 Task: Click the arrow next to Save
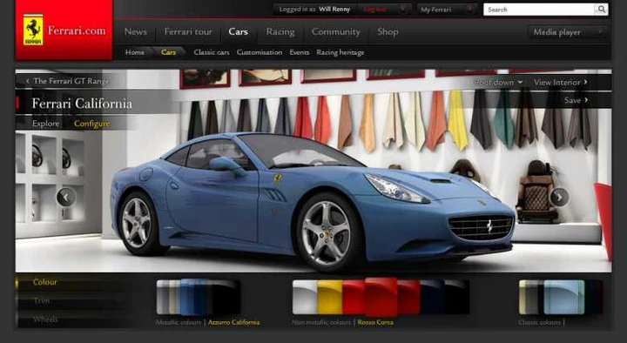[586, 100]
